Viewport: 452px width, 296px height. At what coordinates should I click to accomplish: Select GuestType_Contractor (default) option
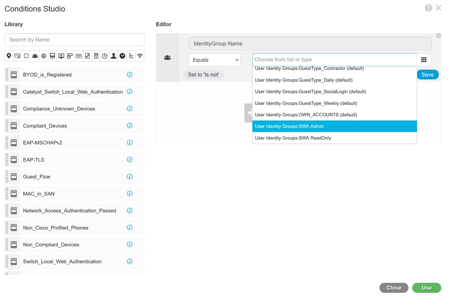coord(334,69)
